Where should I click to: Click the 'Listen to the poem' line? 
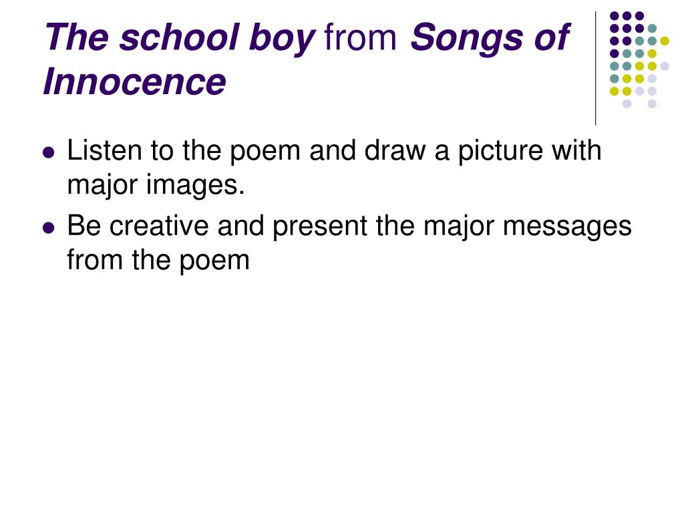334,152
